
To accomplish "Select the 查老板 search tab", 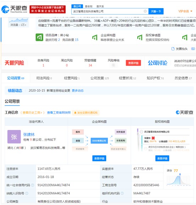I will pyautogui.click(x=89, y=6).
